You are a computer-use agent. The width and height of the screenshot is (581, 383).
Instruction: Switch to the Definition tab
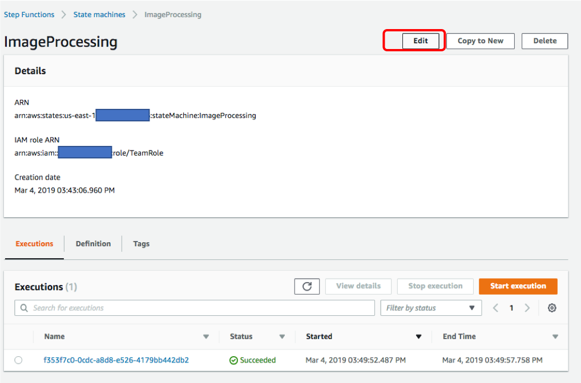[x=94, y=244]
